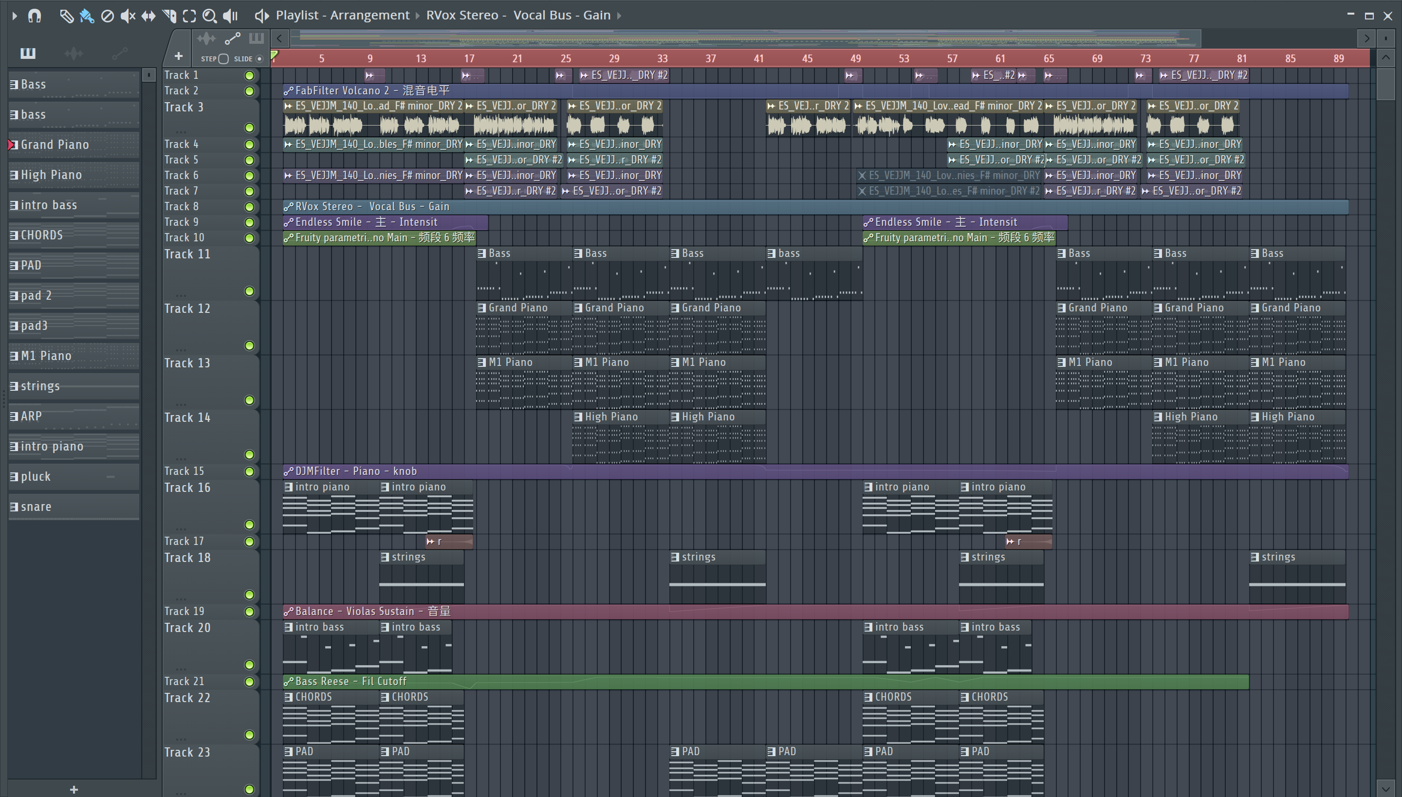The image size is (1402, 797).
Task: Add a new track with plus button
Action: (x=178, y=56)
